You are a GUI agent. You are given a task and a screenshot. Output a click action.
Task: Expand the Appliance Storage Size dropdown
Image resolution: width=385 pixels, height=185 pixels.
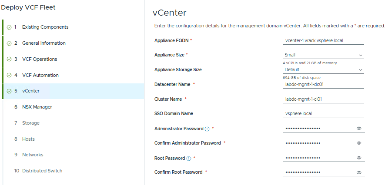pos(323,69)
